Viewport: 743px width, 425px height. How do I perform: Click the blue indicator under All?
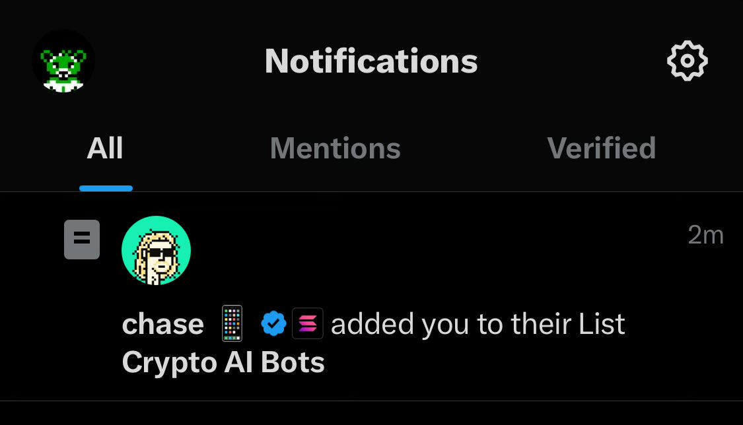106,188
